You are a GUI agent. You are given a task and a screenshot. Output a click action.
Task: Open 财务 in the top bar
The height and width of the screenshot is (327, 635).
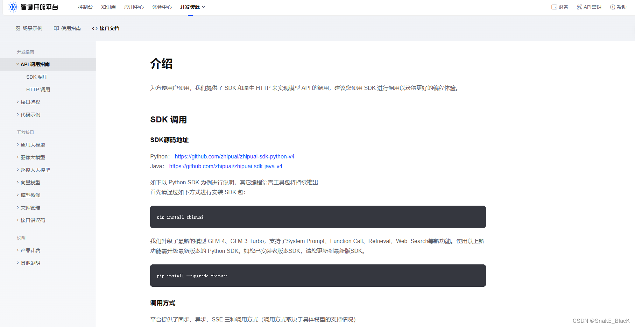tap(560, 7)
